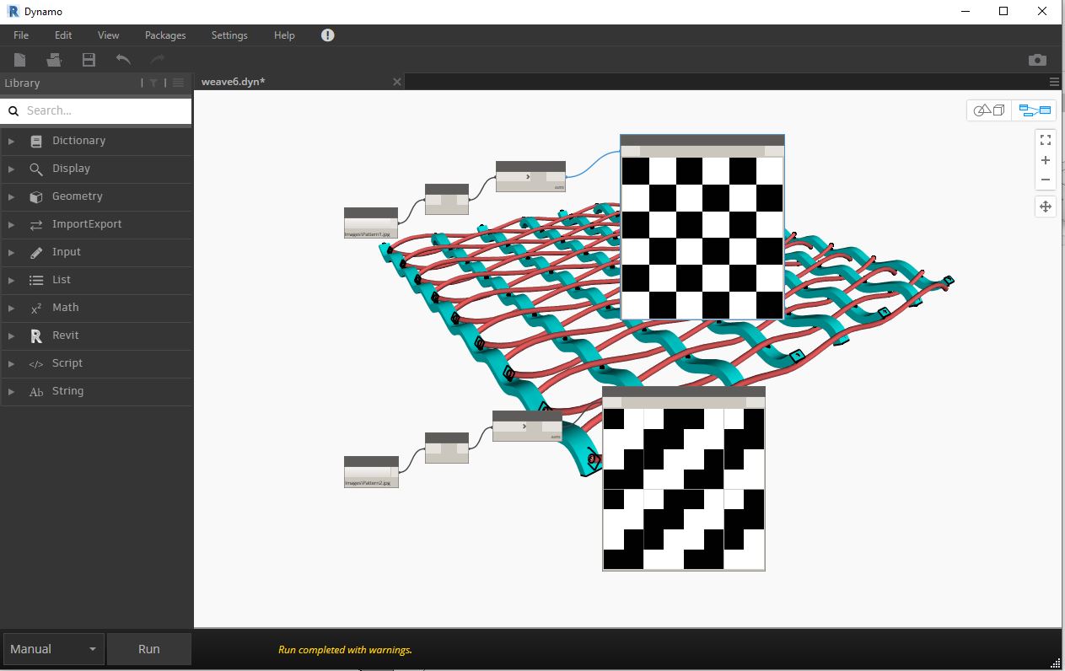
Task: Save the graph with the floppy disk icon
Action: (x=89, y=59)
